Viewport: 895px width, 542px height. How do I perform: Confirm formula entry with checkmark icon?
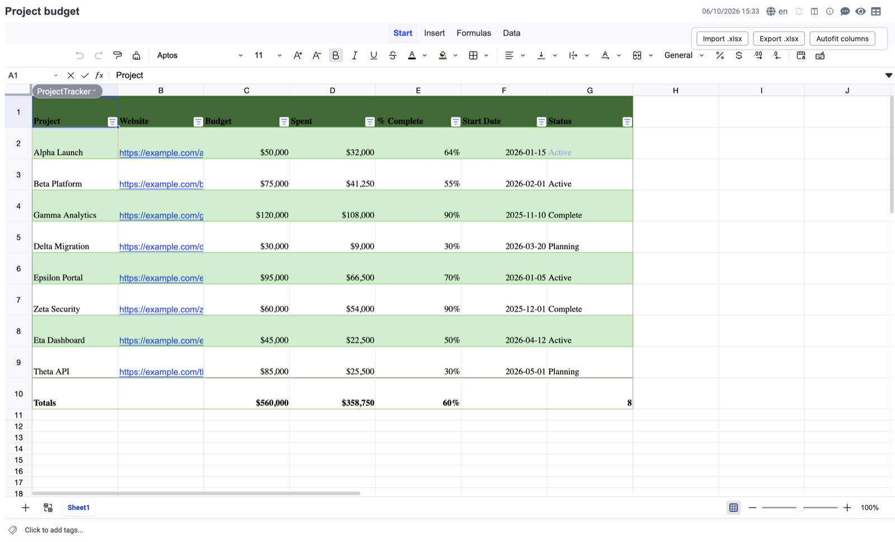pos(85,75)
